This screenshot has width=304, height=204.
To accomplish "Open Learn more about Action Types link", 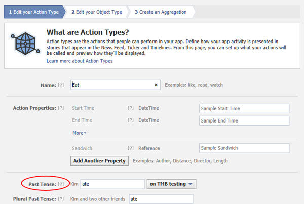I will 80,61.
